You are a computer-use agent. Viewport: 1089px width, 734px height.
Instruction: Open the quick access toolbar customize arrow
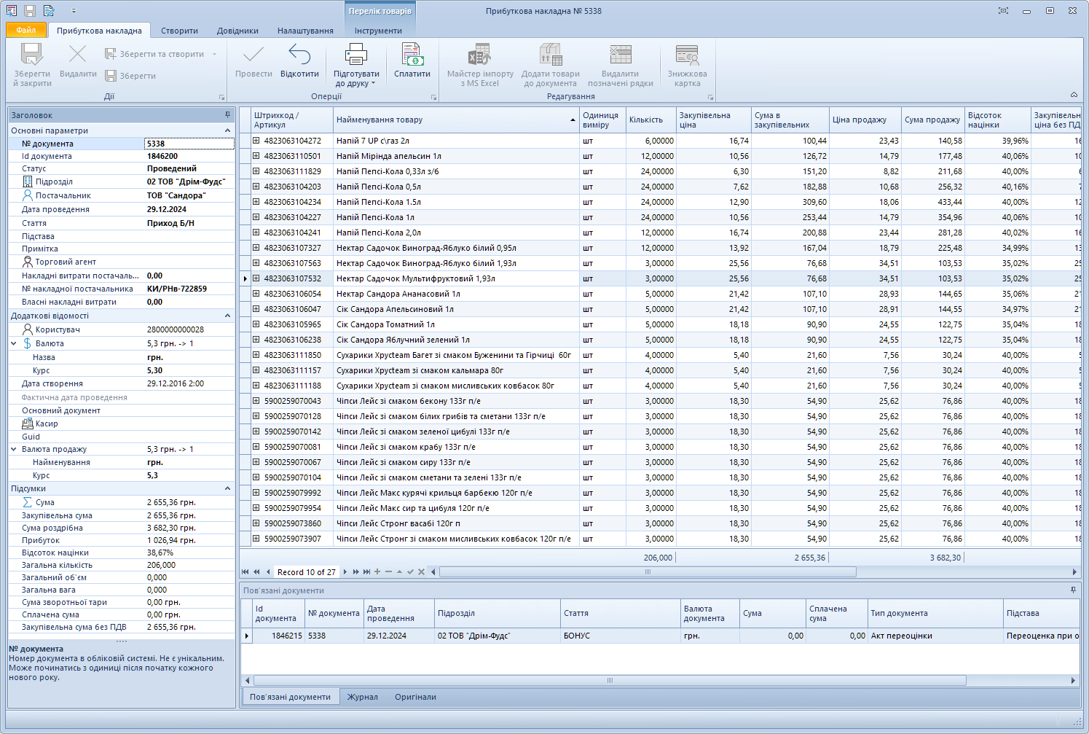pyautogui.click(x=74, y=11)
